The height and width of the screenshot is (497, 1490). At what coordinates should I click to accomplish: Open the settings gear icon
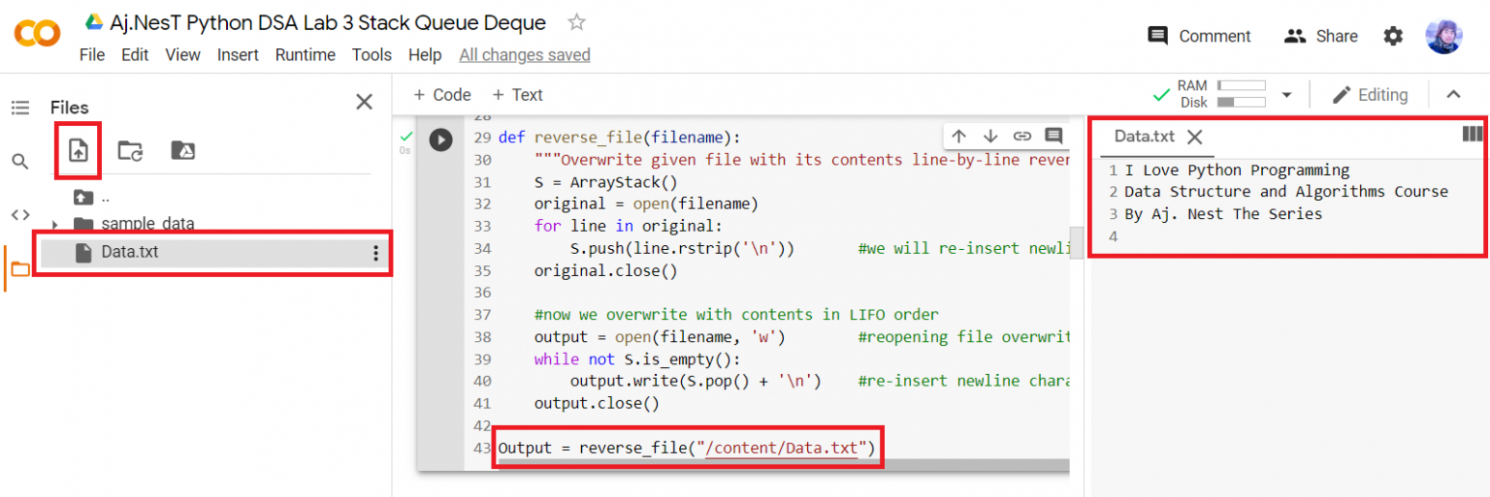pyautogui.click(x=1393, y=36)
